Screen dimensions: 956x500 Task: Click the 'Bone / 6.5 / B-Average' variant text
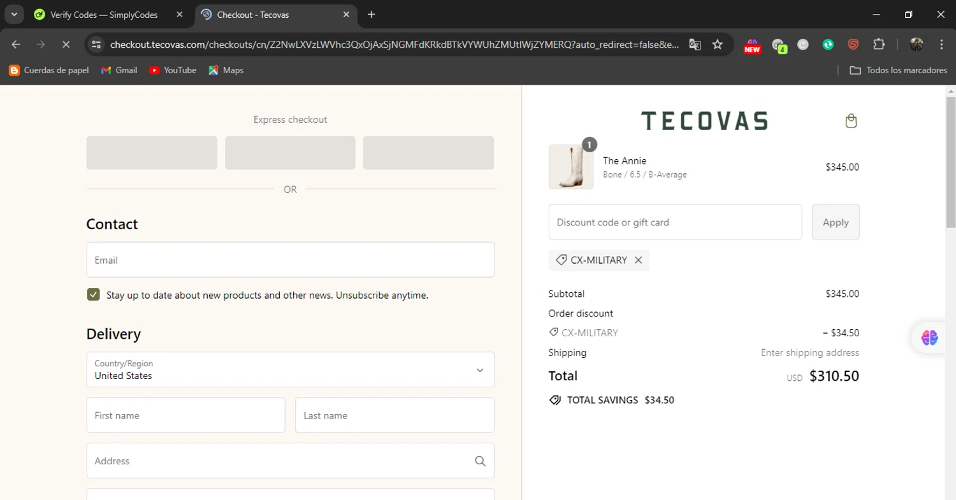click(644, 175)
